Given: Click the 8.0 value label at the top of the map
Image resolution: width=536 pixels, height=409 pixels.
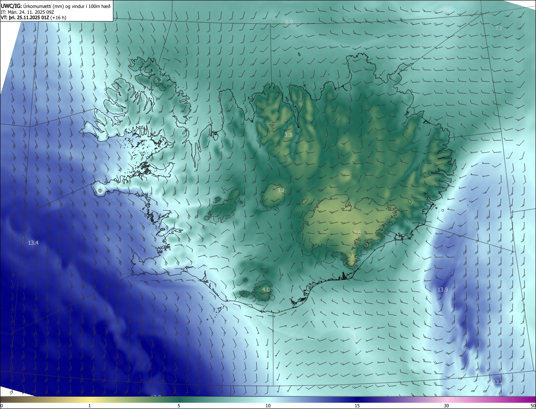Looking at the screenshot, I should click(289, 22).
